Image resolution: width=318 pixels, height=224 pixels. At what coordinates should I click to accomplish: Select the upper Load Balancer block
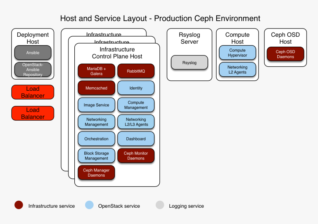click(33, 92)
